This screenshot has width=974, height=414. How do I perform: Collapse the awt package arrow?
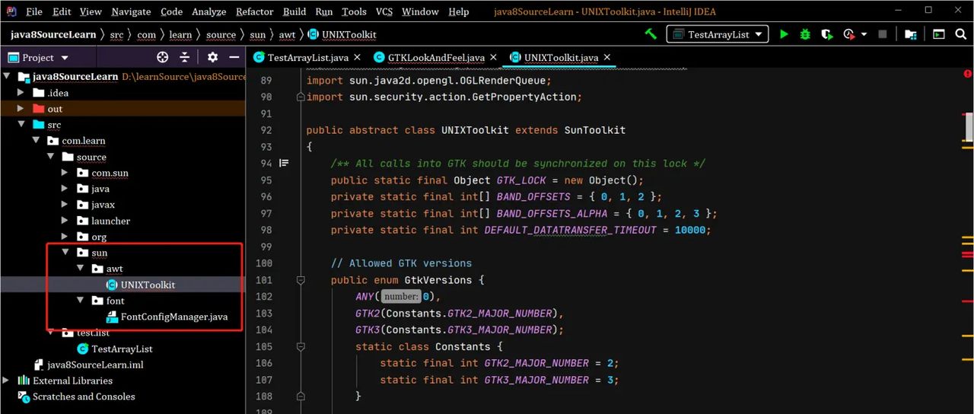80,269
